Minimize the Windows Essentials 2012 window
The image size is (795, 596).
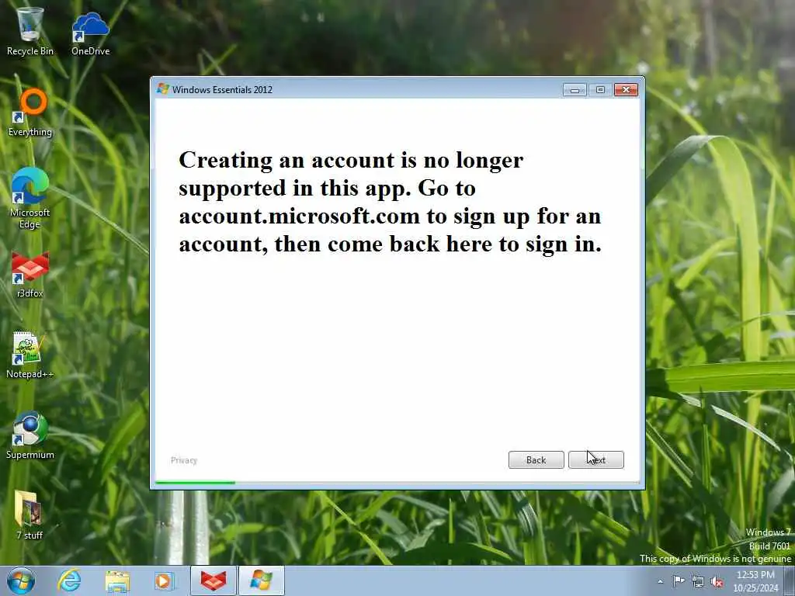pos(575,90)
